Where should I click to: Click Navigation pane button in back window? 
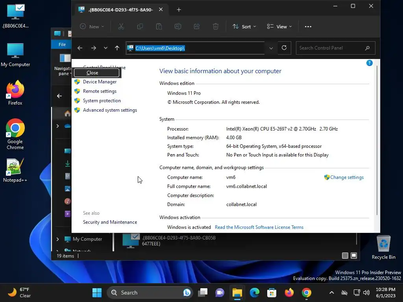(63, 65)
